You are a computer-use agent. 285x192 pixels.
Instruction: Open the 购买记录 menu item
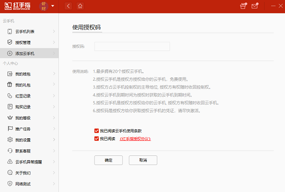[29, 107]
